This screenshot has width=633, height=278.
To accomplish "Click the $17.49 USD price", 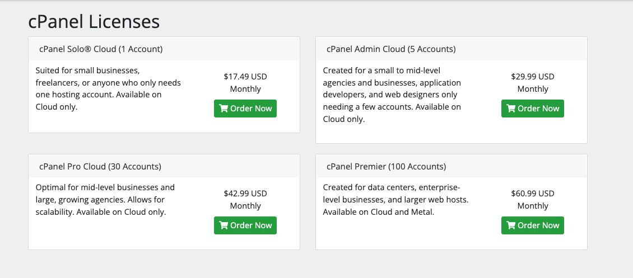I will coord(245,77).
